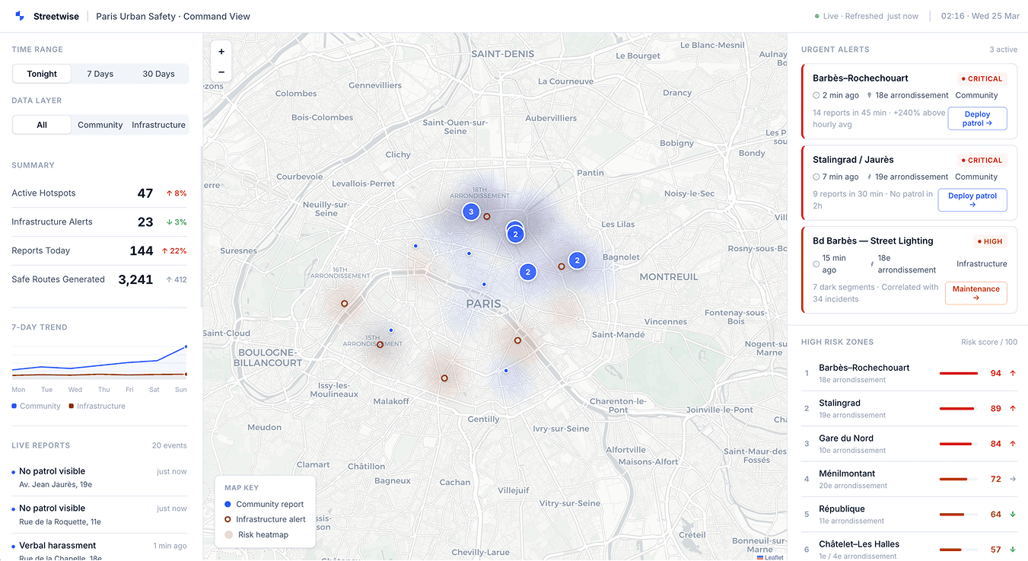Toggle the Community series in the trend legend

point(35,406)
